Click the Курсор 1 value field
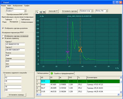The width and height of the screenshot is (123, 99). click(15, 44)
